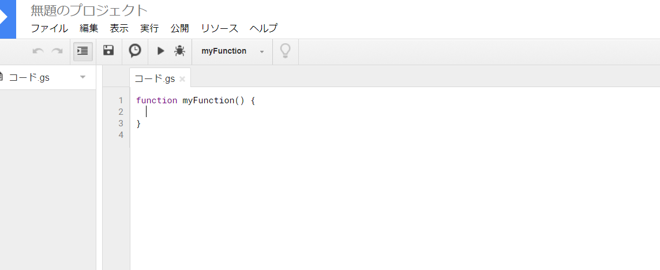
Task: Open triggers via the clock icon
Action: tap(134, 51)
